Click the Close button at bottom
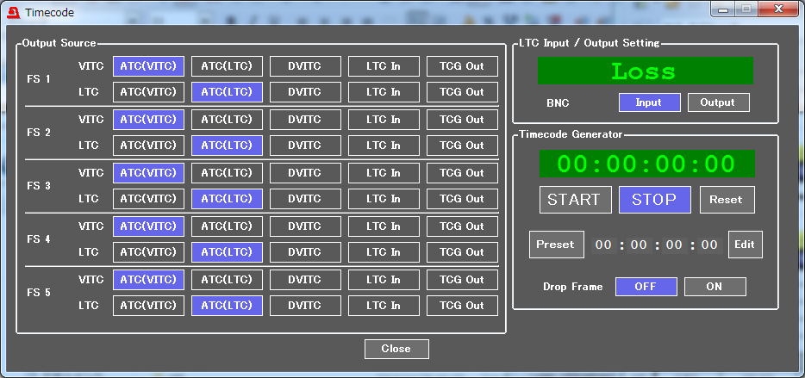The image size is (805, 378). click(396, 349)
